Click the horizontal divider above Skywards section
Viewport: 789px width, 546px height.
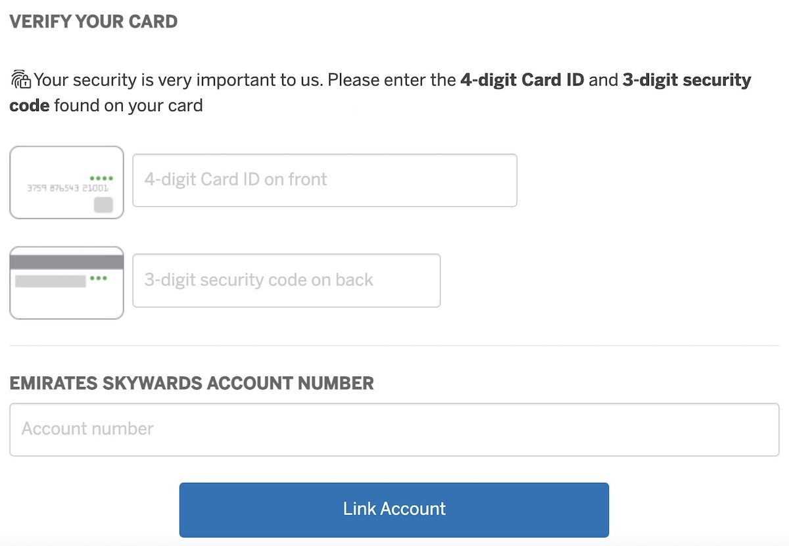tap(394, 346)
